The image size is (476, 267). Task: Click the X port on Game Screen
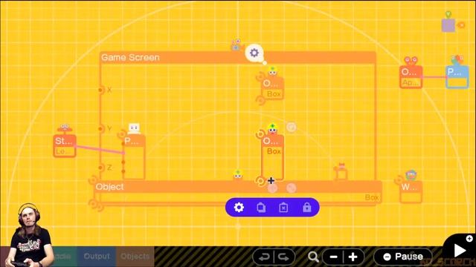click(101, 90)
